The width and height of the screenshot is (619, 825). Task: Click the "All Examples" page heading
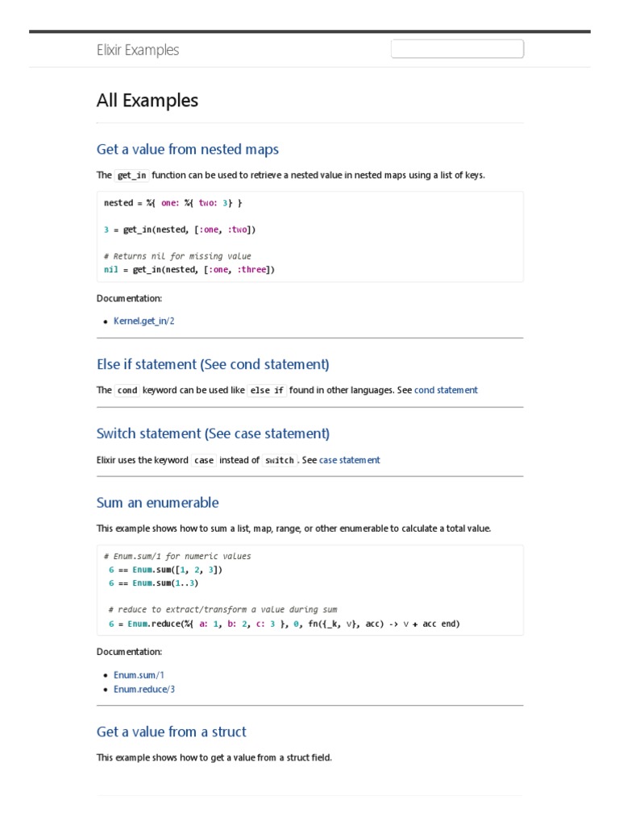[147, 101]
